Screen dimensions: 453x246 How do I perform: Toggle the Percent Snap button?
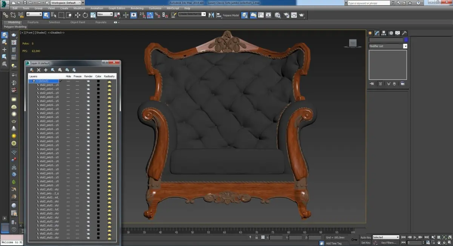click(157, 15)
